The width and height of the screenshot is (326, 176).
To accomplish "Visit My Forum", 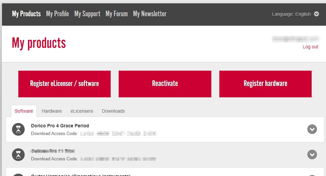I will [117, 14].
